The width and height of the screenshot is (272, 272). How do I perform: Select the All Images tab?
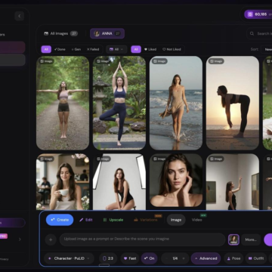(60, 33)
